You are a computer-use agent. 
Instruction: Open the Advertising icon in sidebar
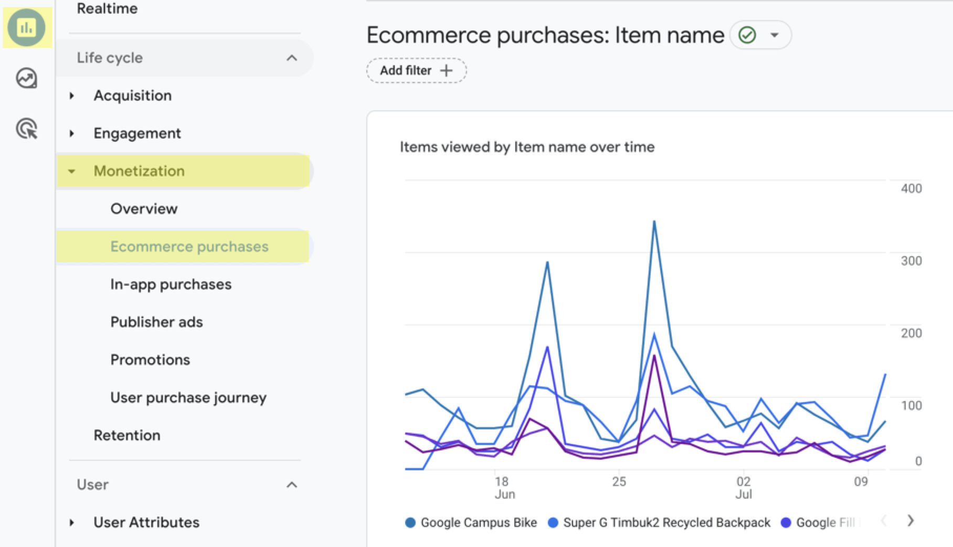[27, 129]
